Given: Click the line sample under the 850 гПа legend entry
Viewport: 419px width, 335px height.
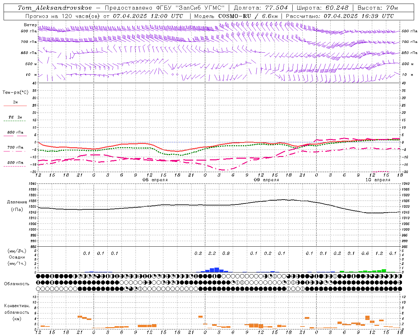Looking at the screenshot, I should click(x=15, y=136).
